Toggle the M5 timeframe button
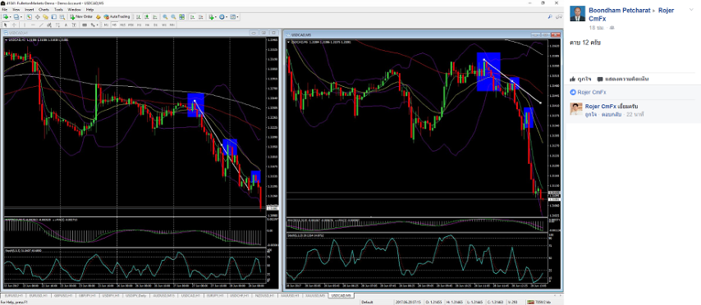The width and height of the screenshot is (701, 305). 114,25
